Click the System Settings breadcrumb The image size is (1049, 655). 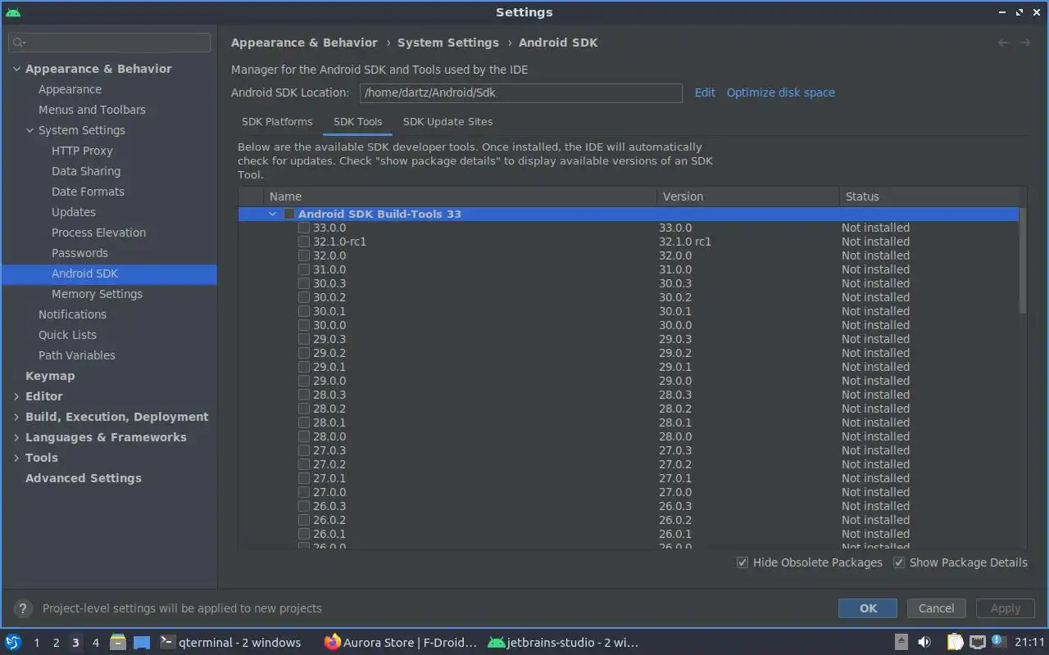[x=447, y=43]
